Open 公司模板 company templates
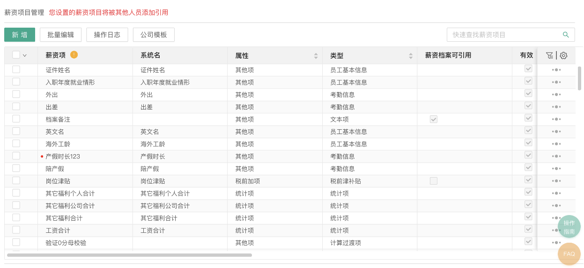 click(x=154, y=35)
